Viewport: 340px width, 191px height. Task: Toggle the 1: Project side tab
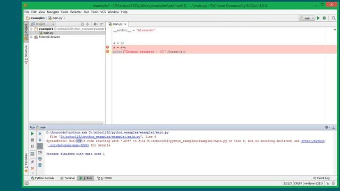pyautogui.click(x=26, y=32)
